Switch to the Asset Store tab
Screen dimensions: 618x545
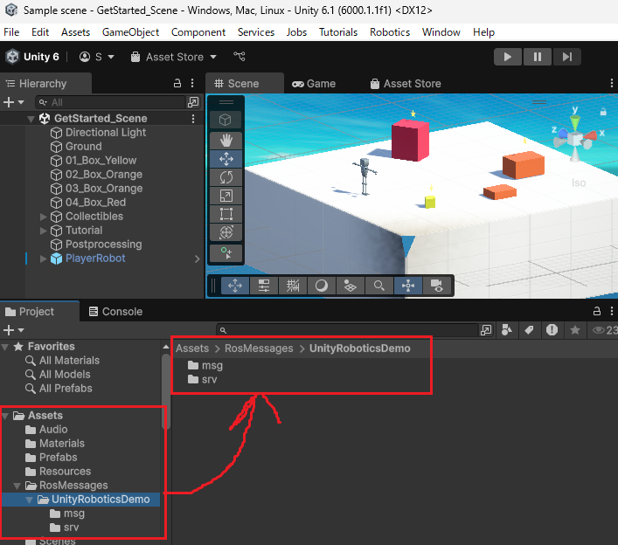tap(406, 84)
